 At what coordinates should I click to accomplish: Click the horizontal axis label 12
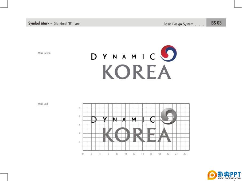pos(134,154)
